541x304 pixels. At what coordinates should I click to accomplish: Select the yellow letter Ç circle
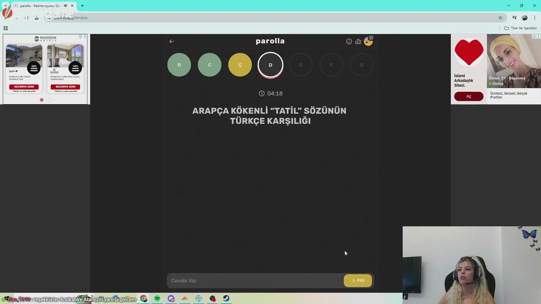(240, 65)
